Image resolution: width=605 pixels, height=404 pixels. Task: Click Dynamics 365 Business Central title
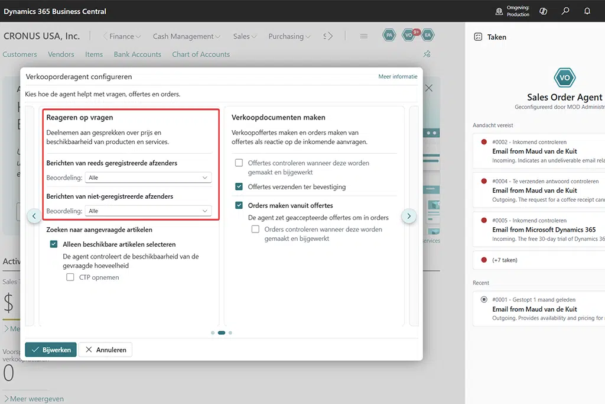(55, 11)
